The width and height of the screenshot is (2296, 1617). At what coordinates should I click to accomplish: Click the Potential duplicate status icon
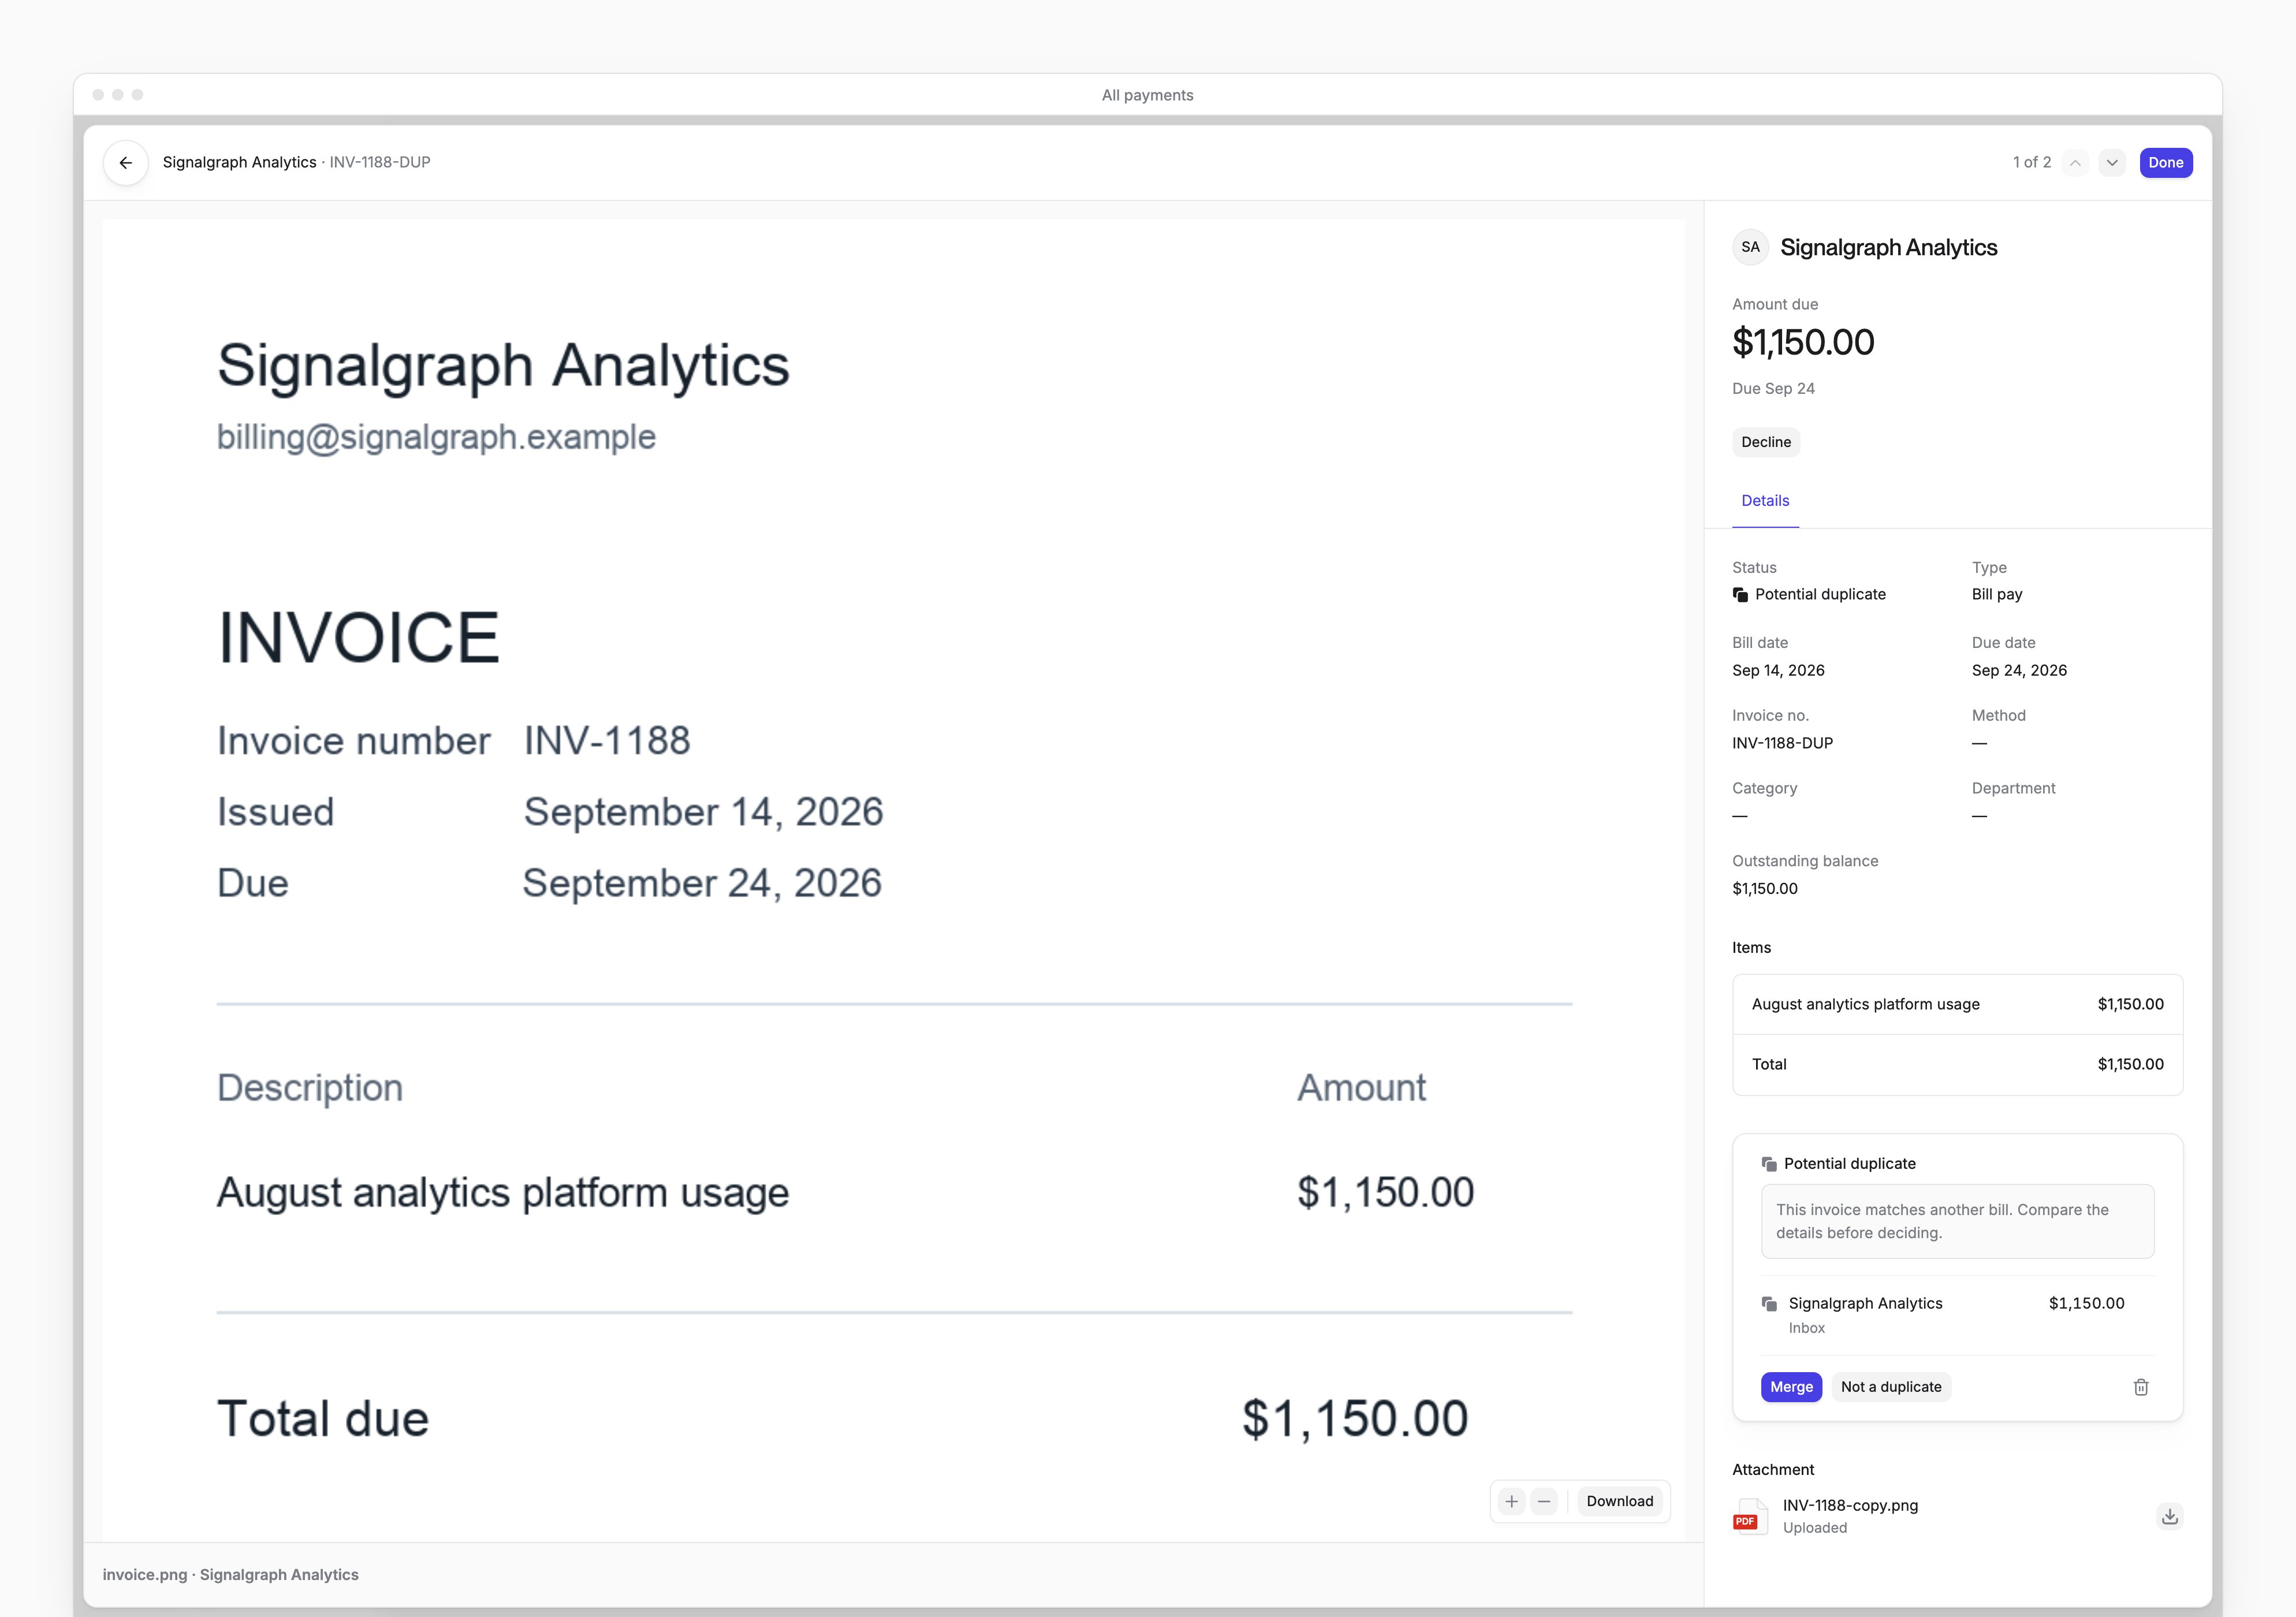point(1740,595)
